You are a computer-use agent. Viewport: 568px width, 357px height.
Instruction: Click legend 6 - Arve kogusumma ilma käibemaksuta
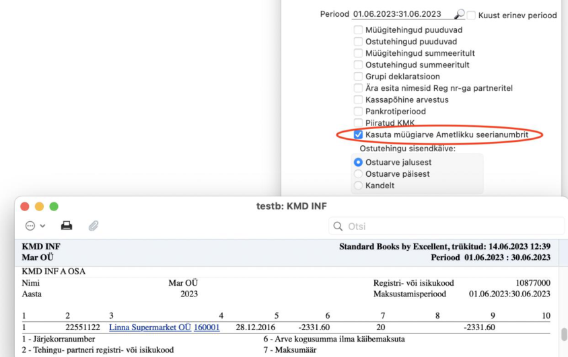coord(334,339)
